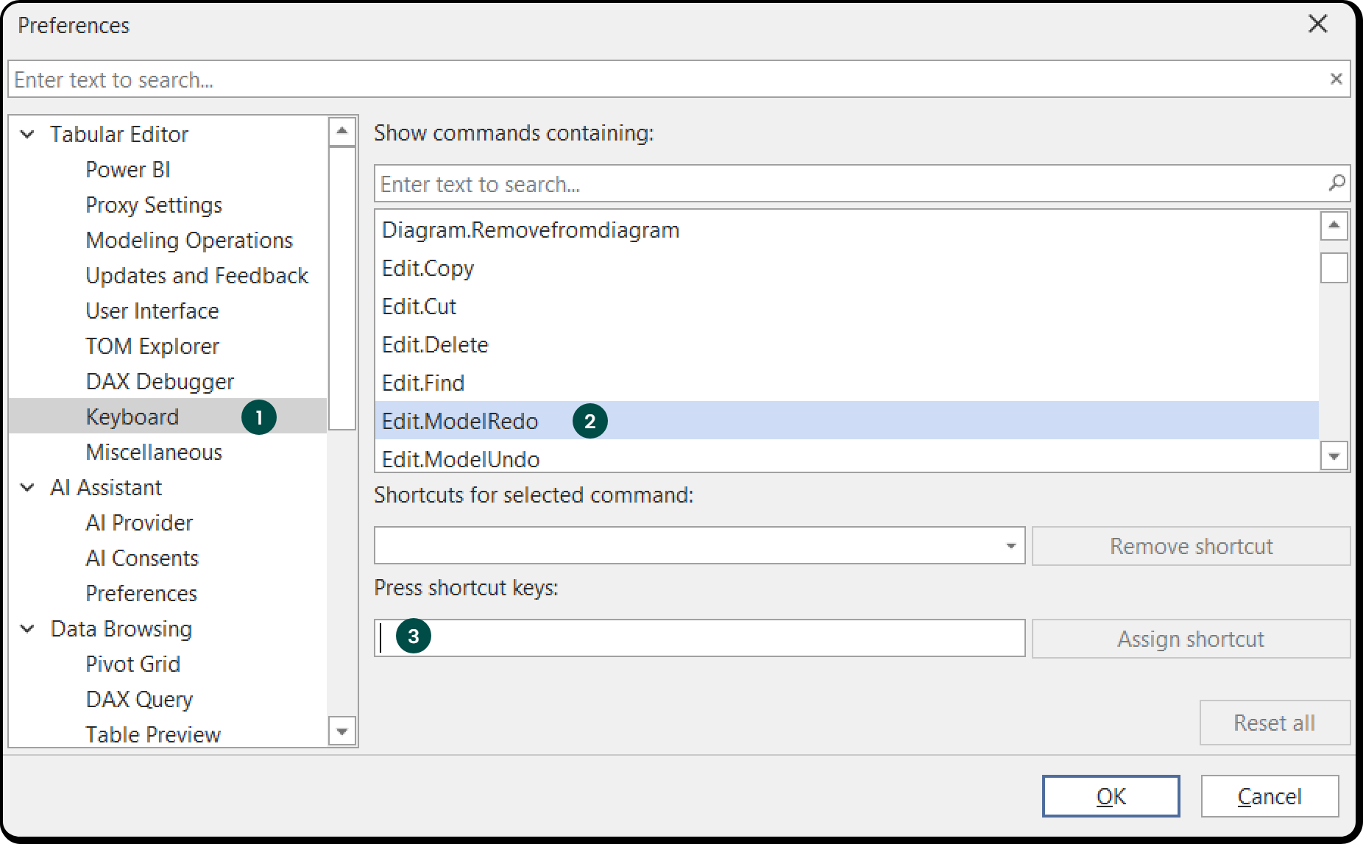Close the Preferences dialog

click(x=1317, y=24)
